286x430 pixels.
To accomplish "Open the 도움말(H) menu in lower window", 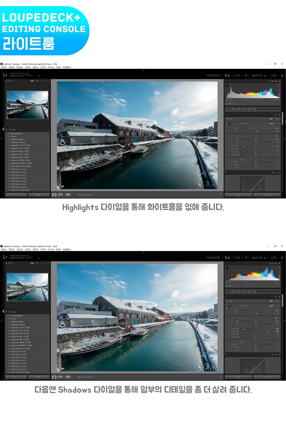I will pos(67,249).
